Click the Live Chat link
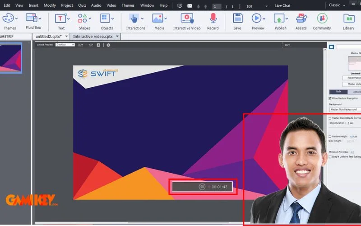 [x=282, y=6]
